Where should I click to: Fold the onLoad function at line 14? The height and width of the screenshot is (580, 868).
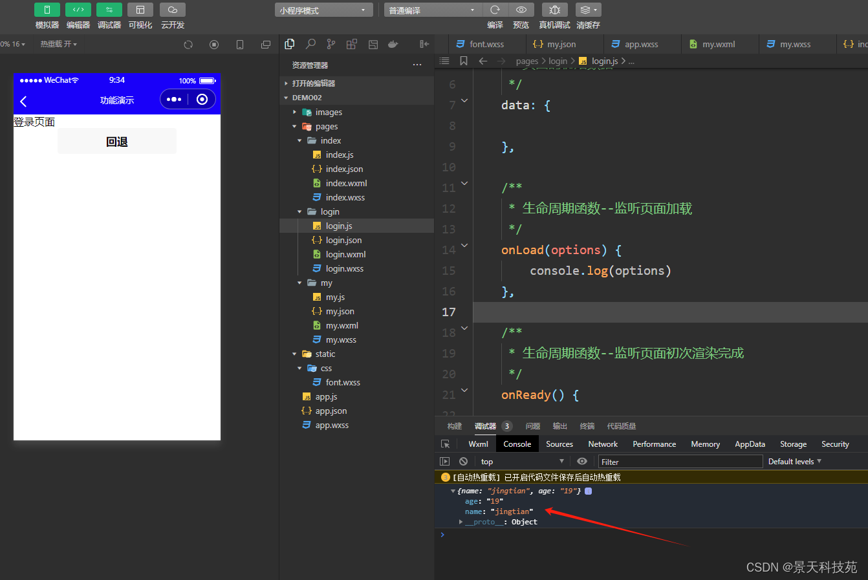[464, 246]
